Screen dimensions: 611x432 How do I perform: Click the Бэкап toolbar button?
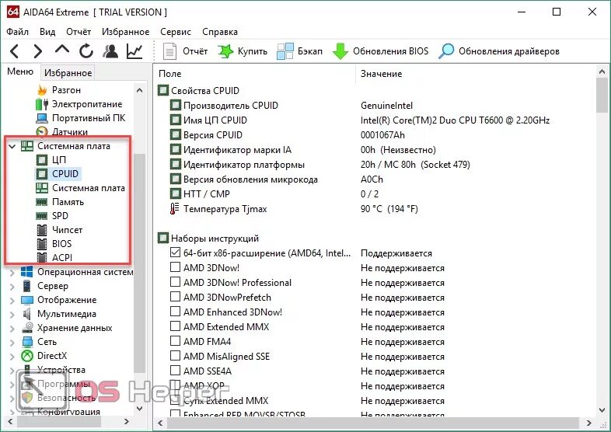(x=299, y=51)
